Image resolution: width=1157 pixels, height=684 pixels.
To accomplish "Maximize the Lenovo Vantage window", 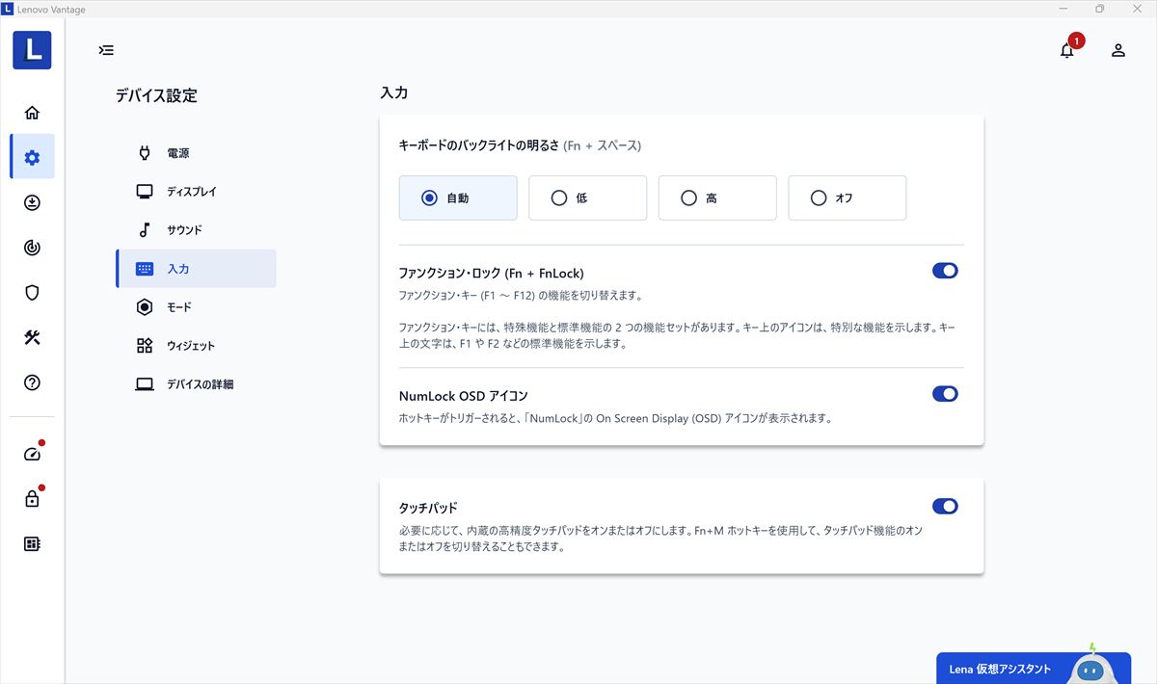I will [x=1099, y=9].
